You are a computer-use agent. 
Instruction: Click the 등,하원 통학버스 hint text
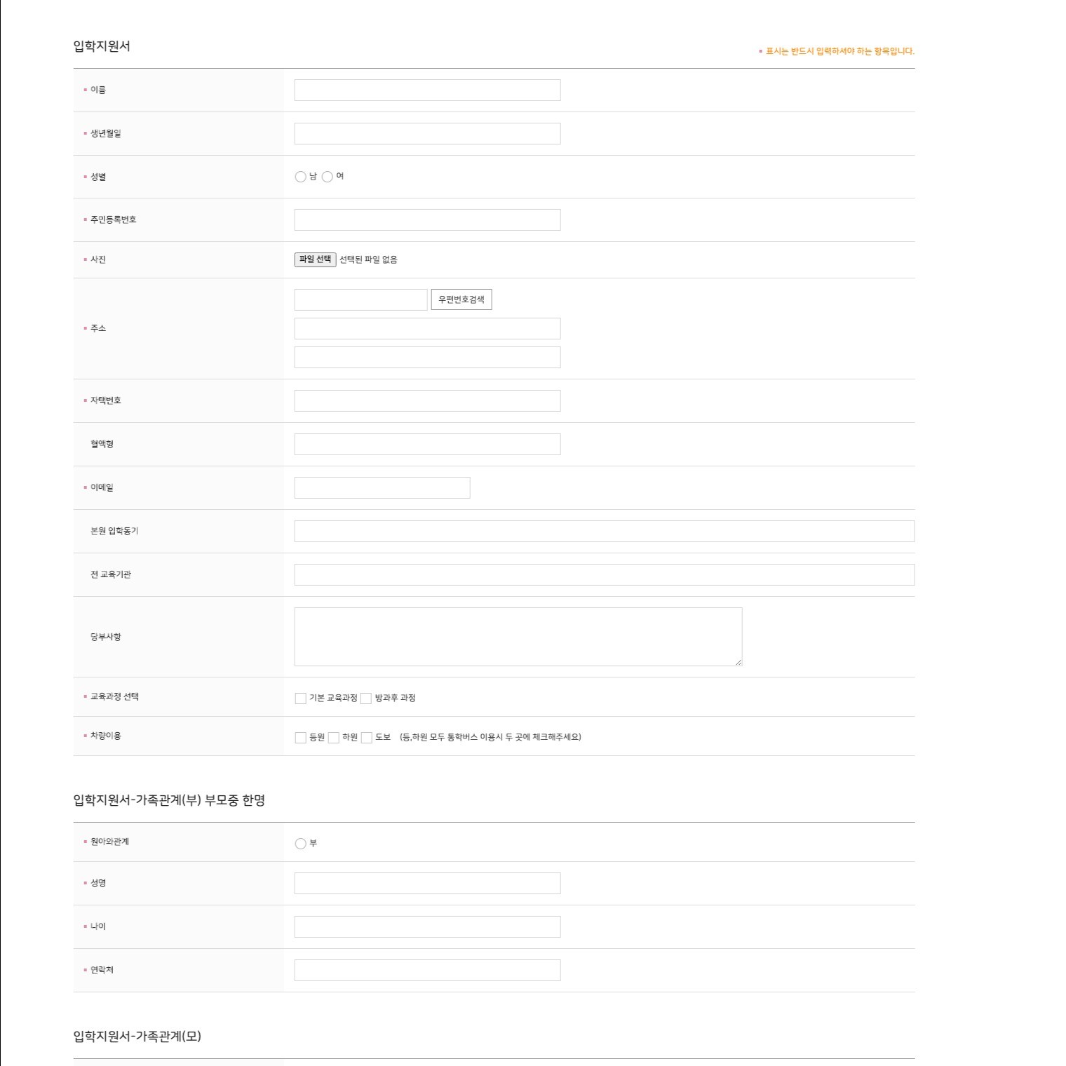click(490, 737)
